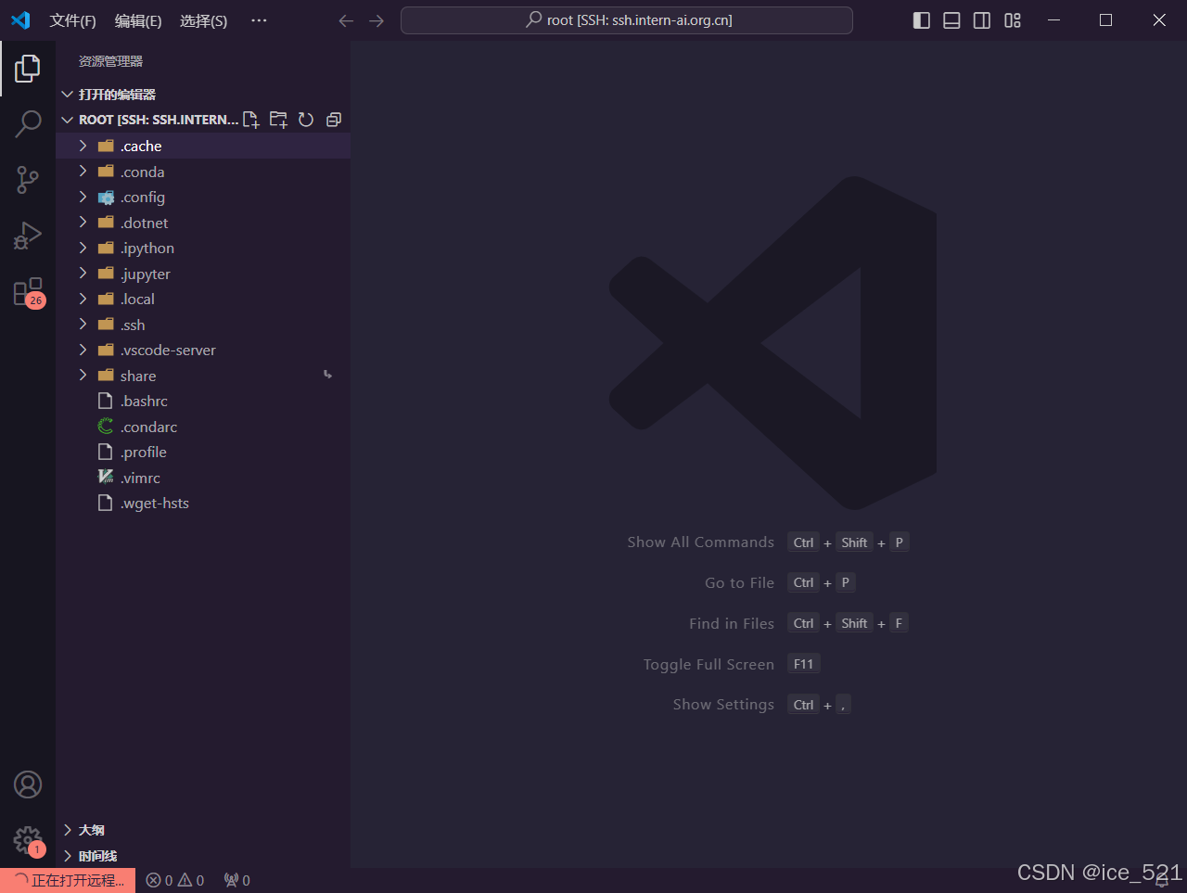Collapse the 打开的编辑器 section
1187x893 pixels.
click(203, 95)
